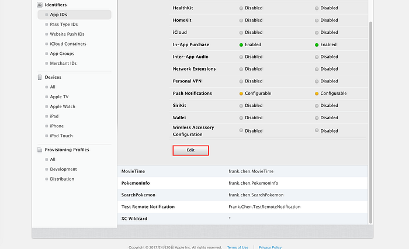
Task: Click the iCloud service label
Action: (x=180, y=32)
